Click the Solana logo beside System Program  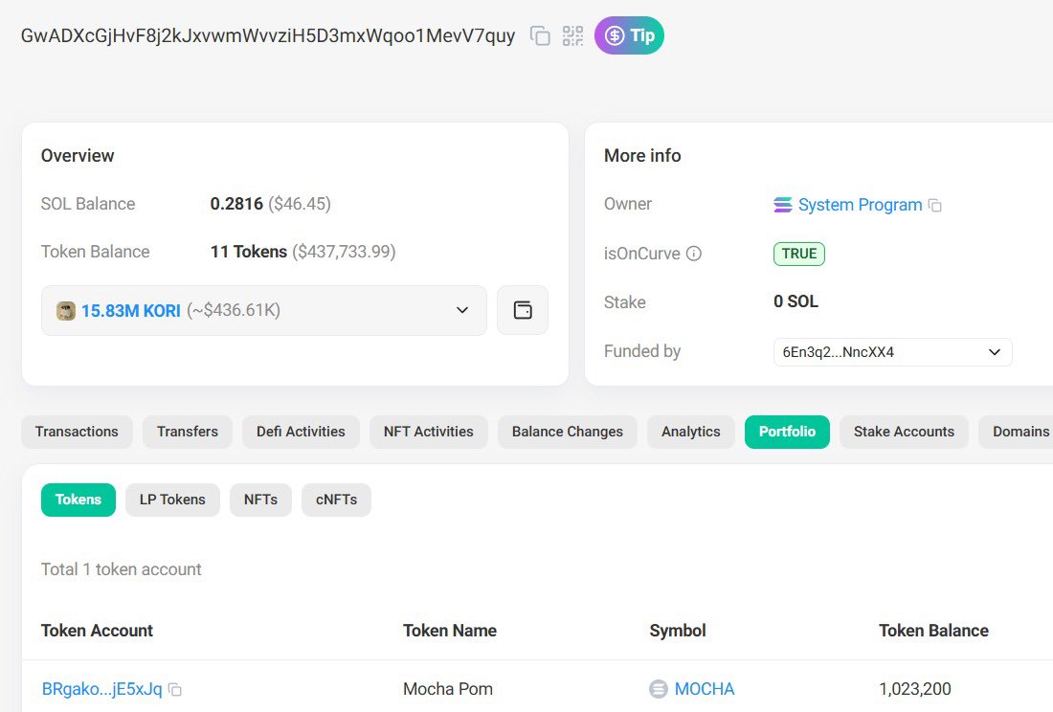pyautogui.click(x=782, y=205)
